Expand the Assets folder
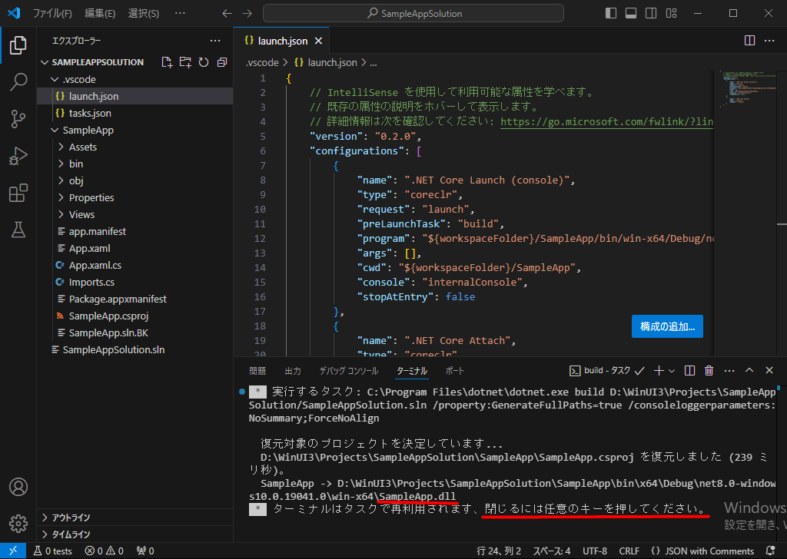Screen dimensions: 787x559 click(x=83, y=147)
